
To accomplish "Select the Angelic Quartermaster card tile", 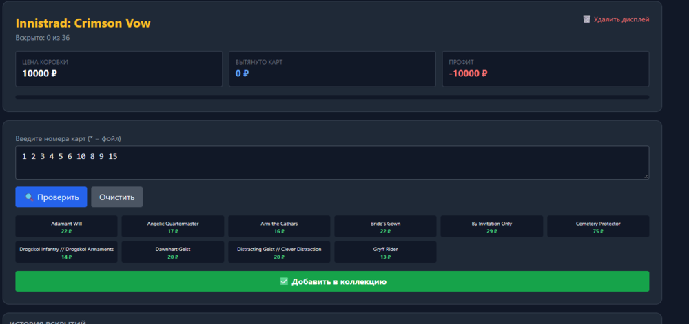I will (173, 226).
